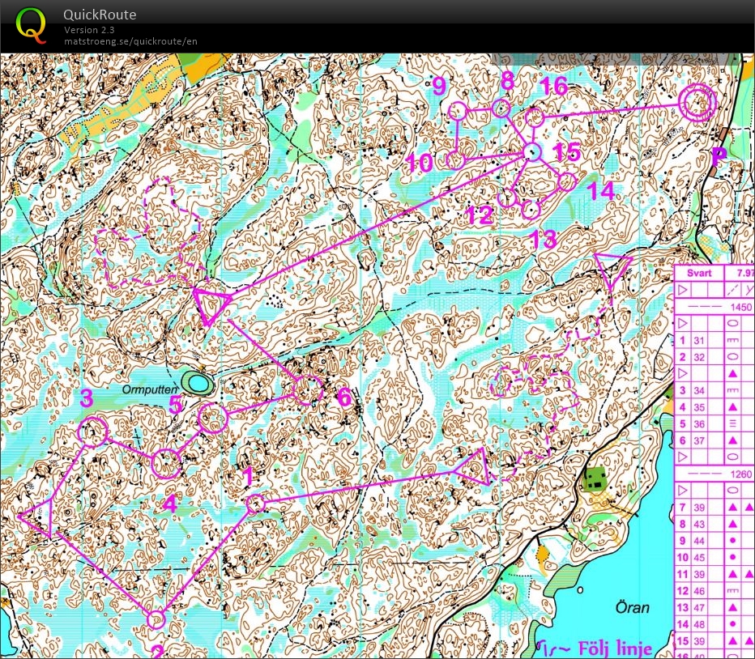The image size is (755, 659).
Task: Select control code 36 in the table
Action: click(698, 424)
